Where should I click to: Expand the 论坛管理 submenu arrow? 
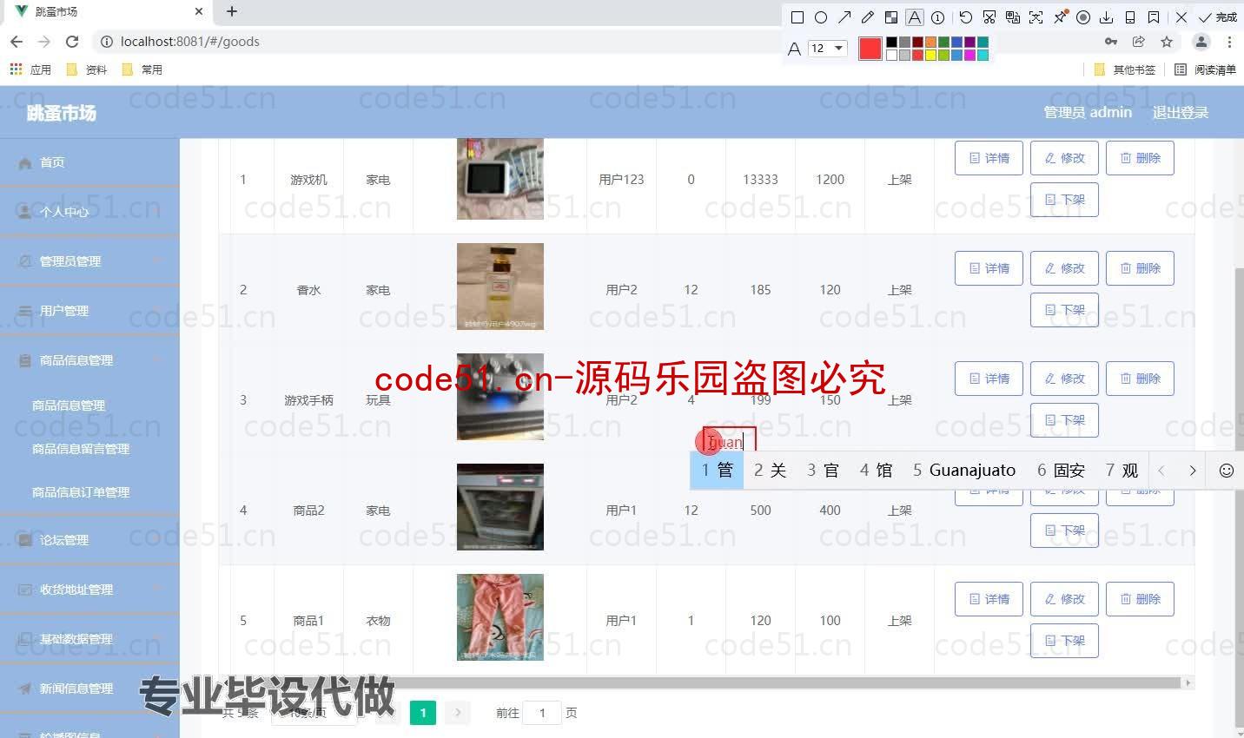[x=157, y=540]
